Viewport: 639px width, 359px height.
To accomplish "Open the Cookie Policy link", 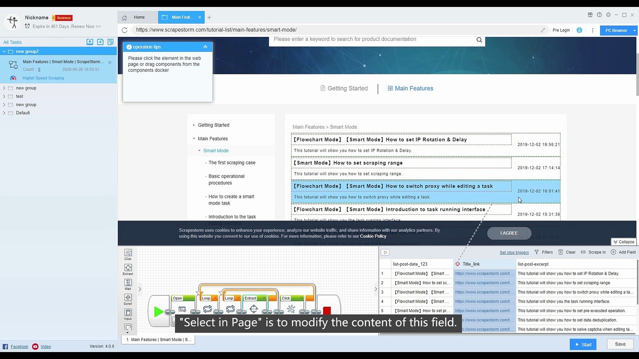I will click(x=373, y=236).
